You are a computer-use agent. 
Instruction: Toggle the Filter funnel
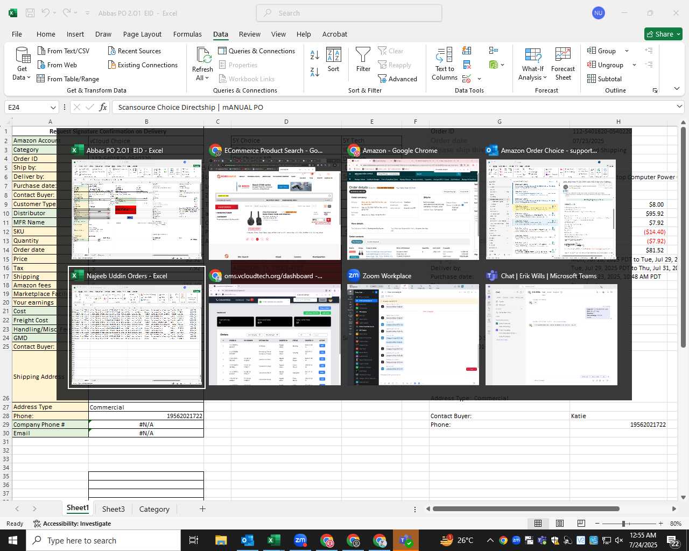point(363,60)
